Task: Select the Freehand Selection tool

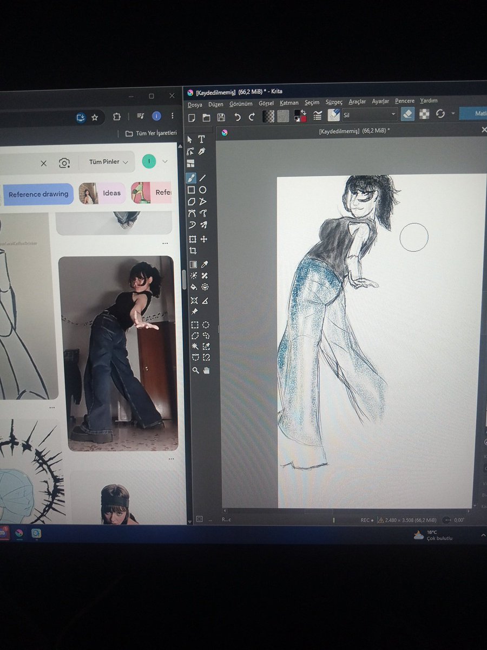Action: click(x=206, y=336)
